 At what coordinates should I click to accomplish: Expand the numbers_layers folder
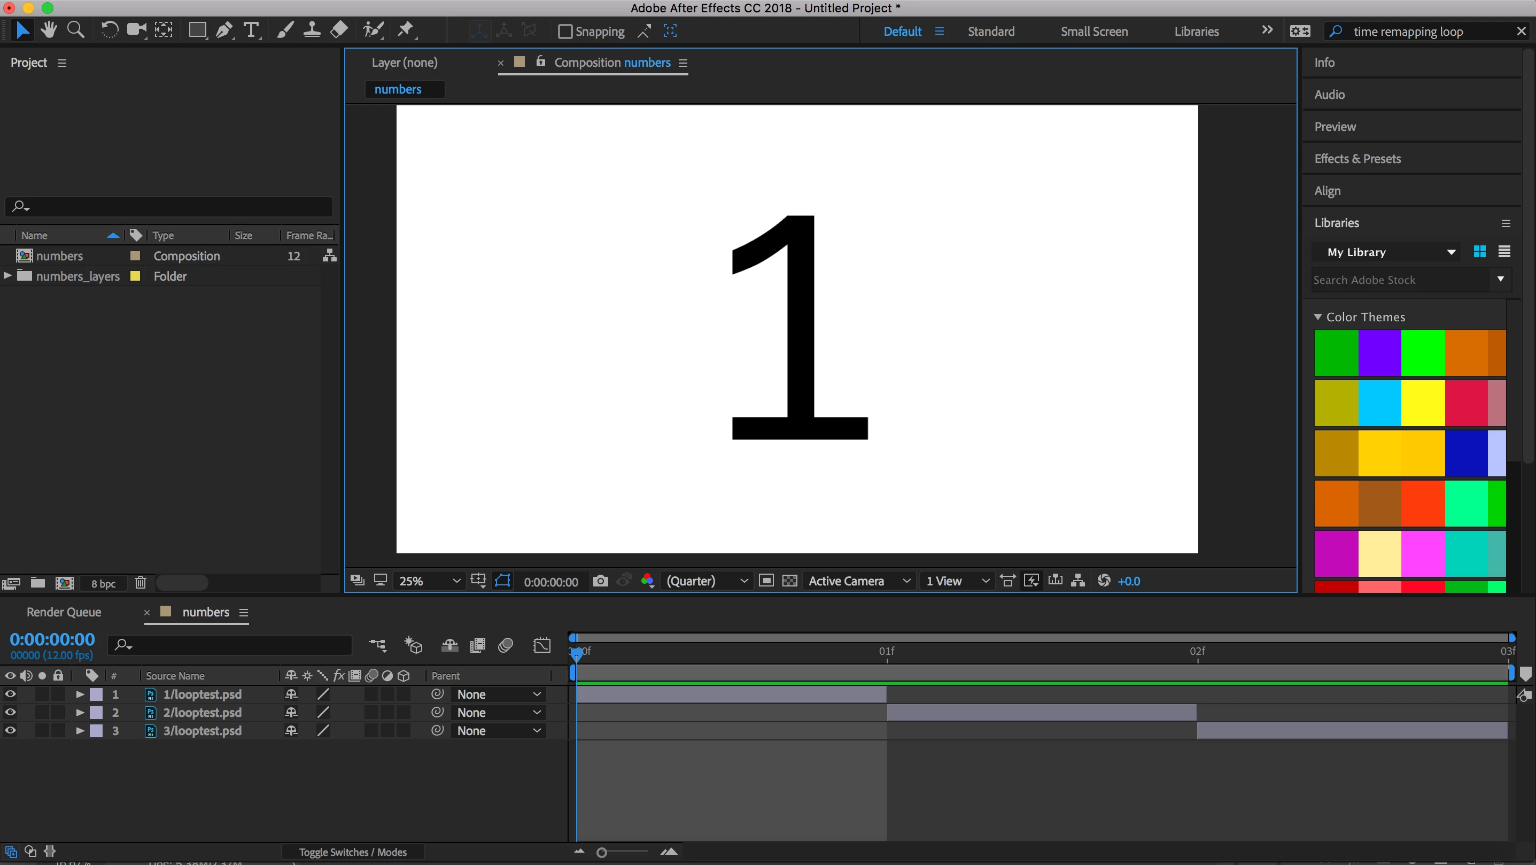(x=8, y=276)
